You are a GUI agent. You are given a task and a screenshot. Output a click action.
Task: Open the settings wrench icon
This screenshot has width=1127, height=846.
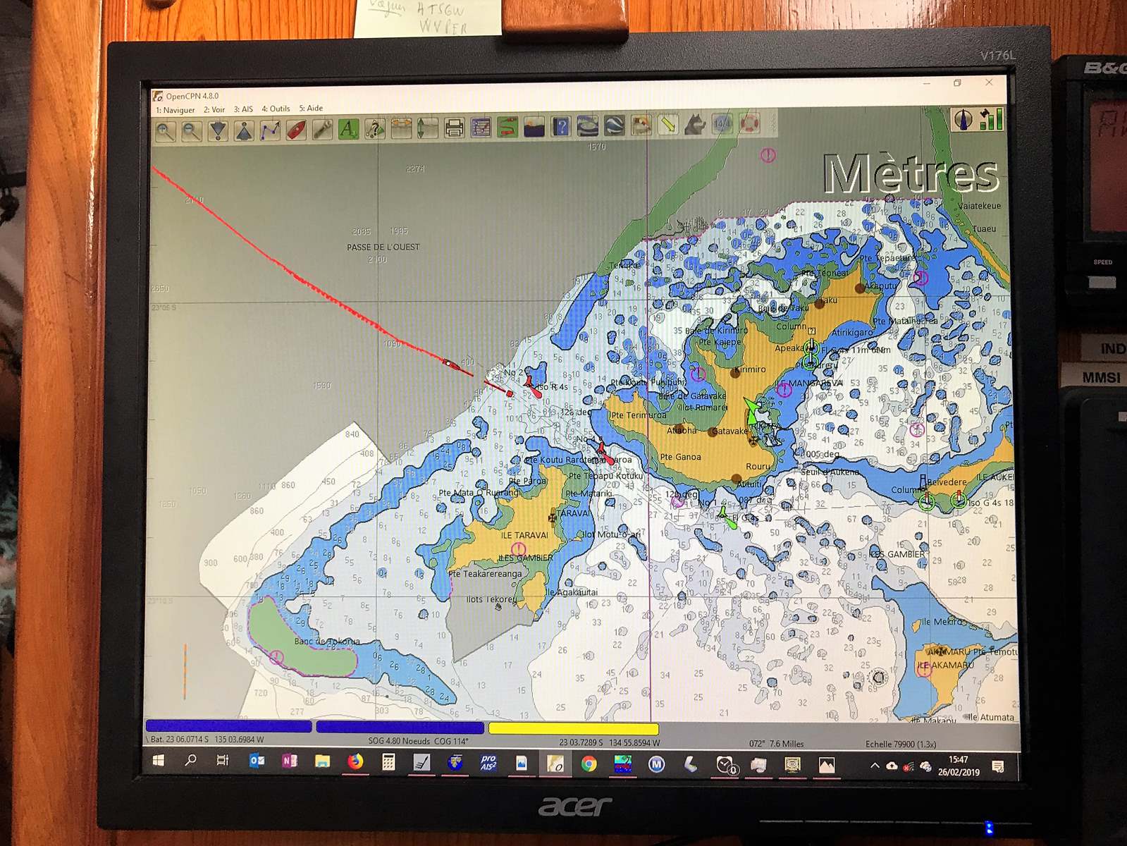click(x=322, y=129)
